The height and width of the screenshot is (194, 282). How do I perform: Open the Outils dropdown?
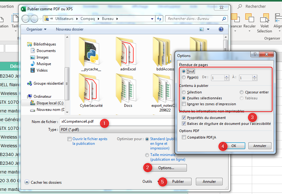point(150,182)
